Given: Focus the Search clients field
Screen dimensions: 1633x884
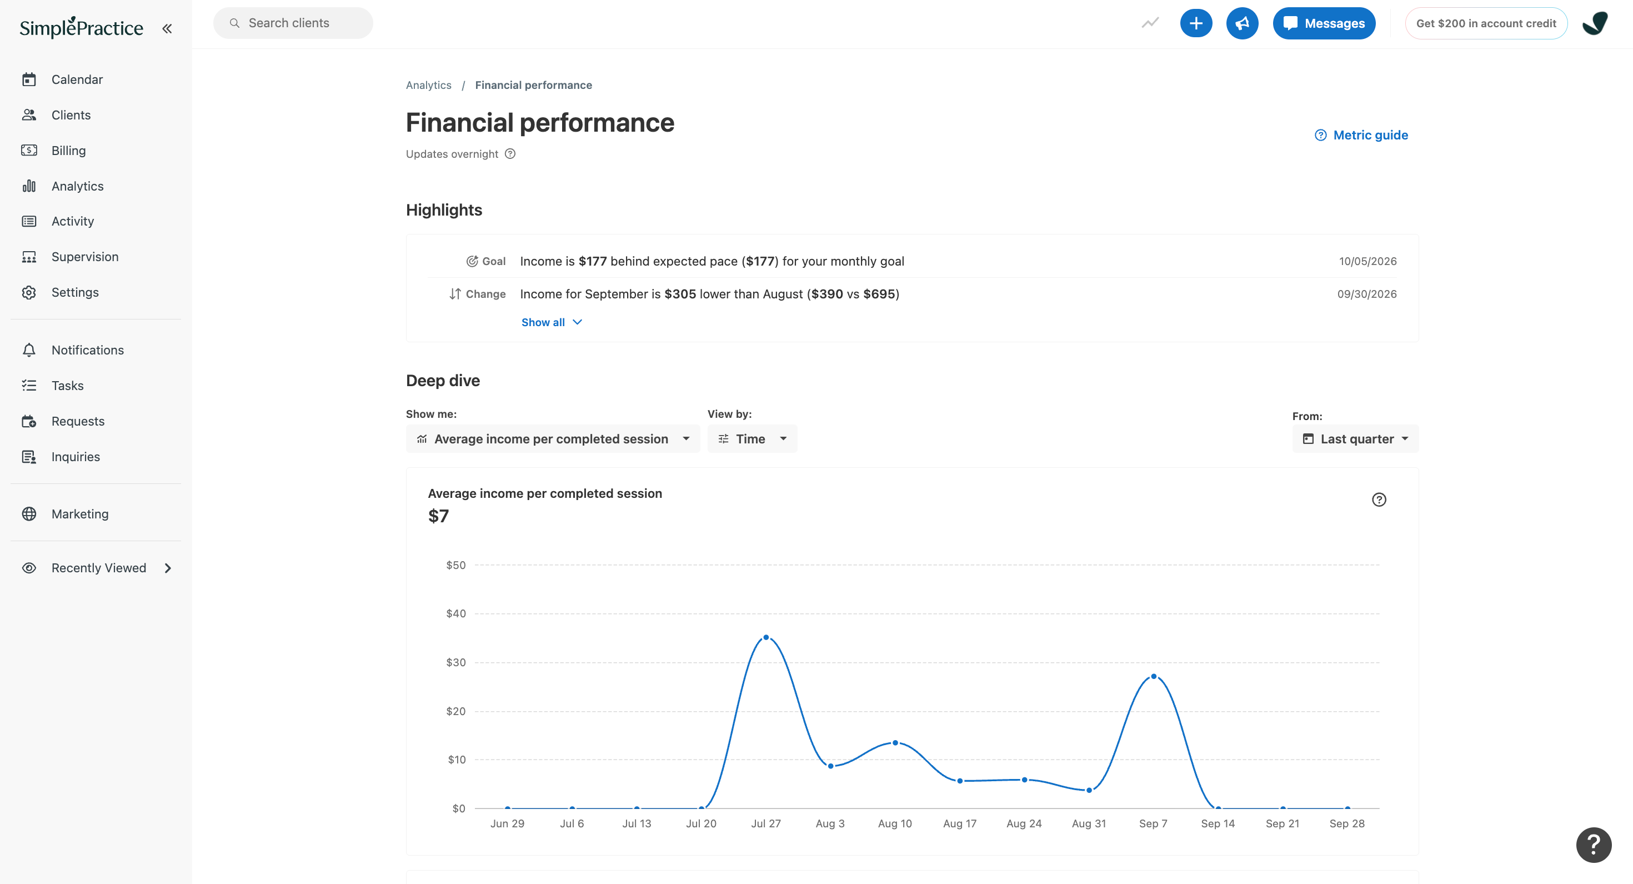Looking at the screenshot, I should 293,23.
